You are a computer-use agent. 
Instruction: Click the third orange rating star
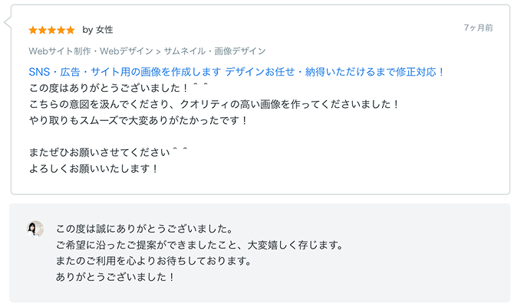[51, 30]
